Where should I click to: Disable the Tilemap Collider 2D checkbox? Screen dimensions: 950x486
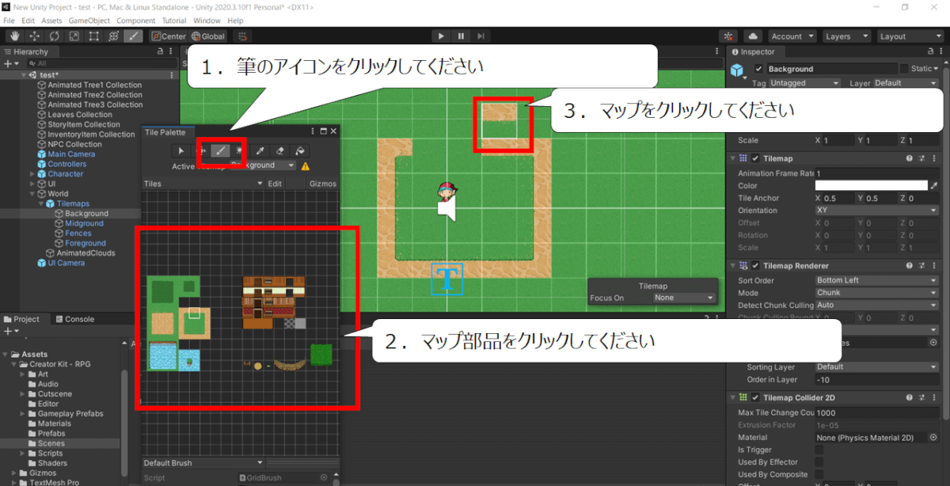(755, 397)
